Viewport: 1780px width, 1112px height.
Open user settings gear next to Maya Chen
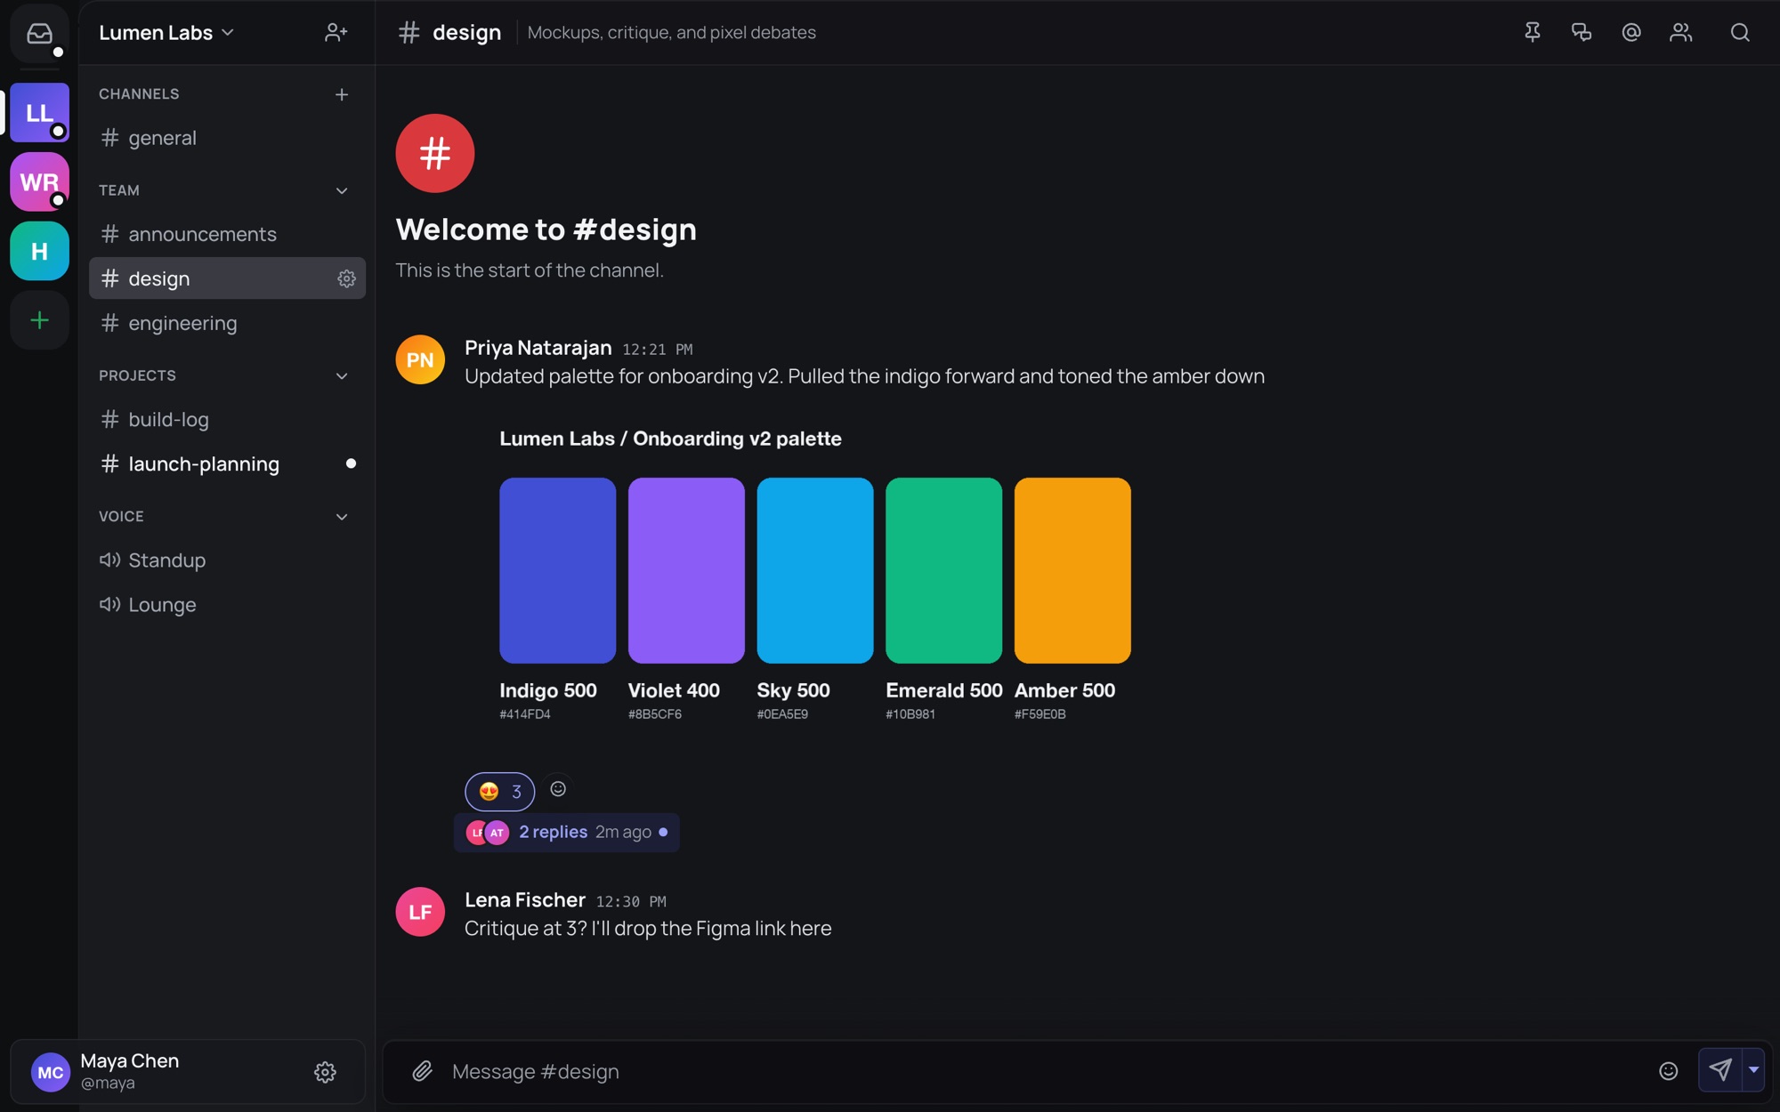(x=325, y=1072)
